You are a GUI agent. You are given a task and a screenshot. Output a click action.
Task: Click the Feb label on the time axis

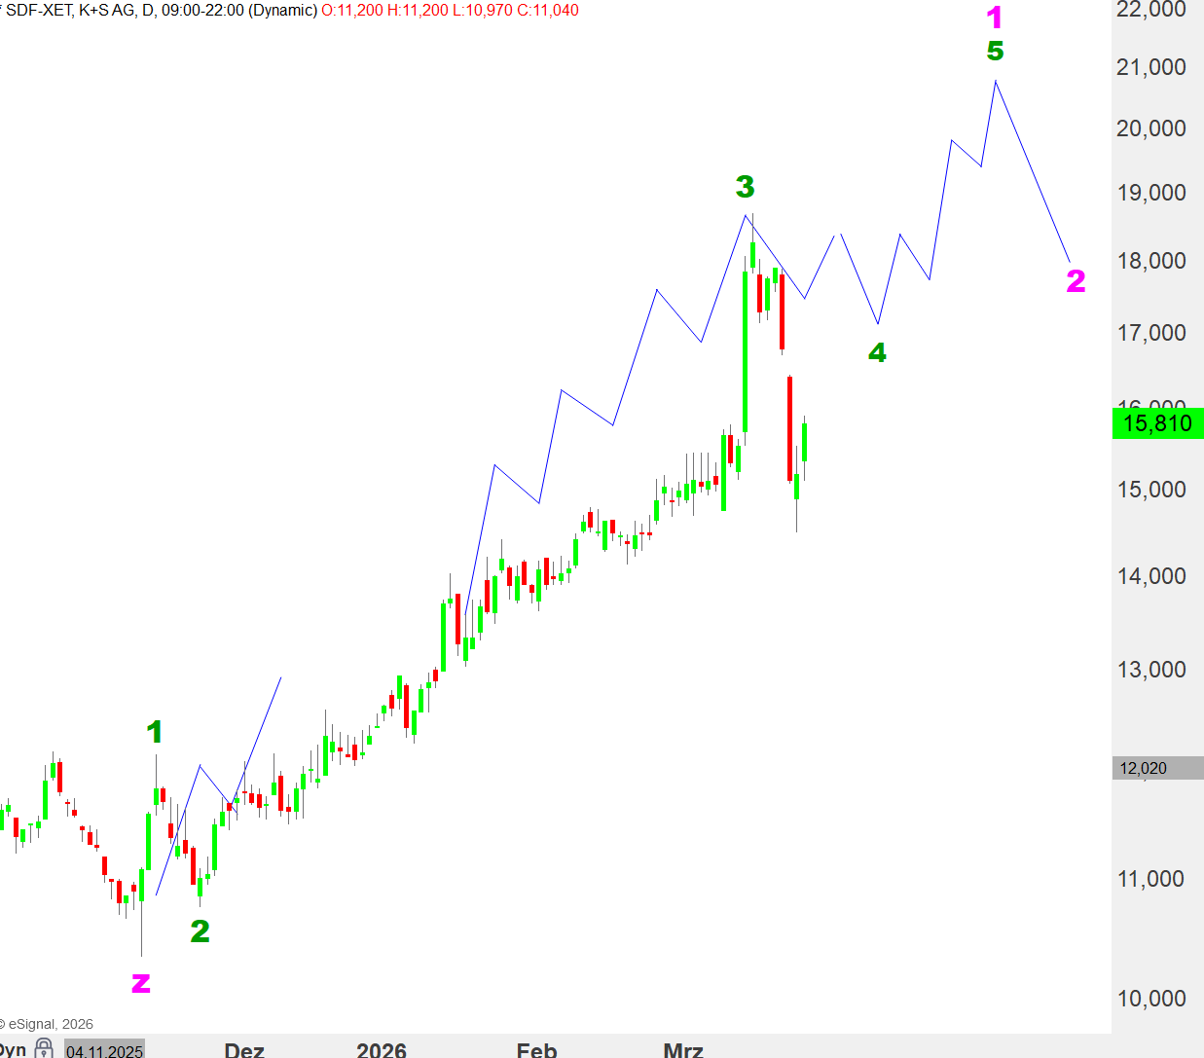pos(536,1049)
